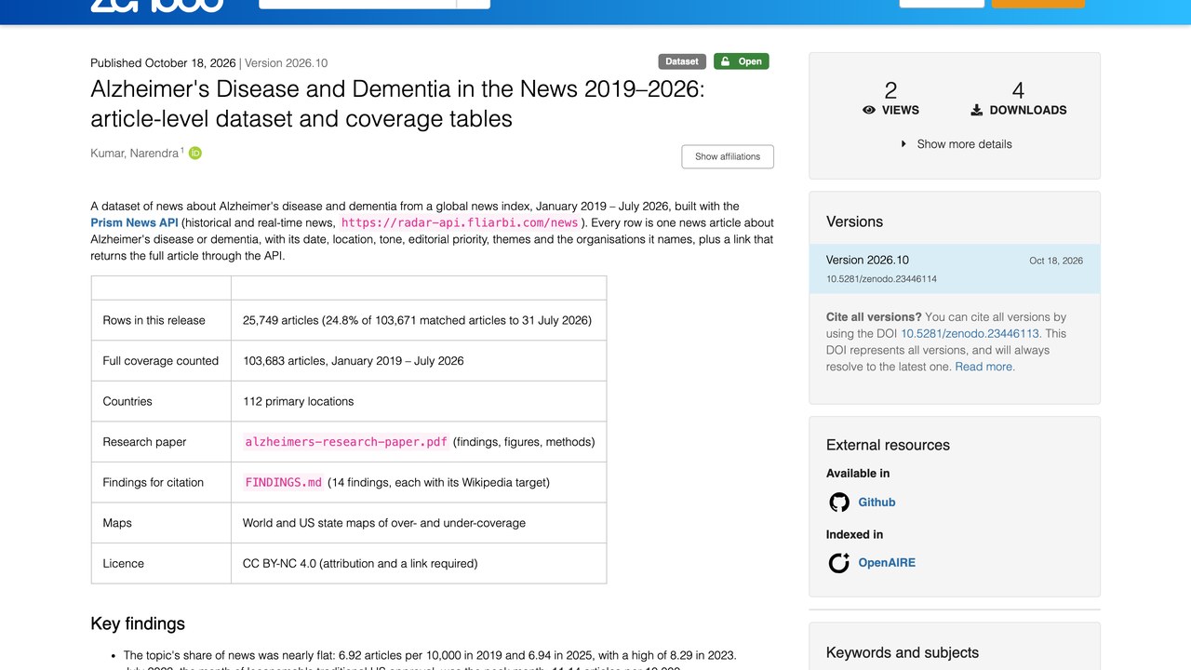Open the OpenAIRE link under Indexed in
Image resolution: width=1191 pixels, height=670 pixels.
887,563
